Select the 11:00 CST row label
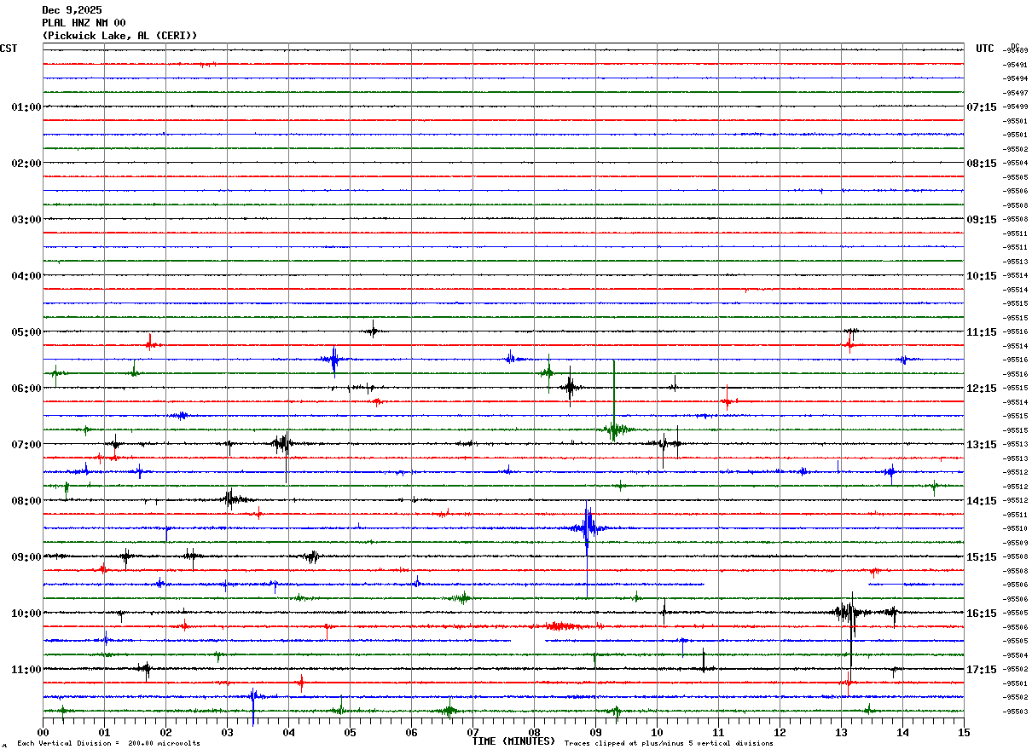Viewport: 1032px width, 755px height. (x=26, y=670)
